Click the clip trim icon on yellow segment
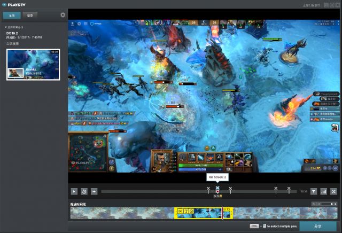Screen dimensions: 342x233 [181, 211]
